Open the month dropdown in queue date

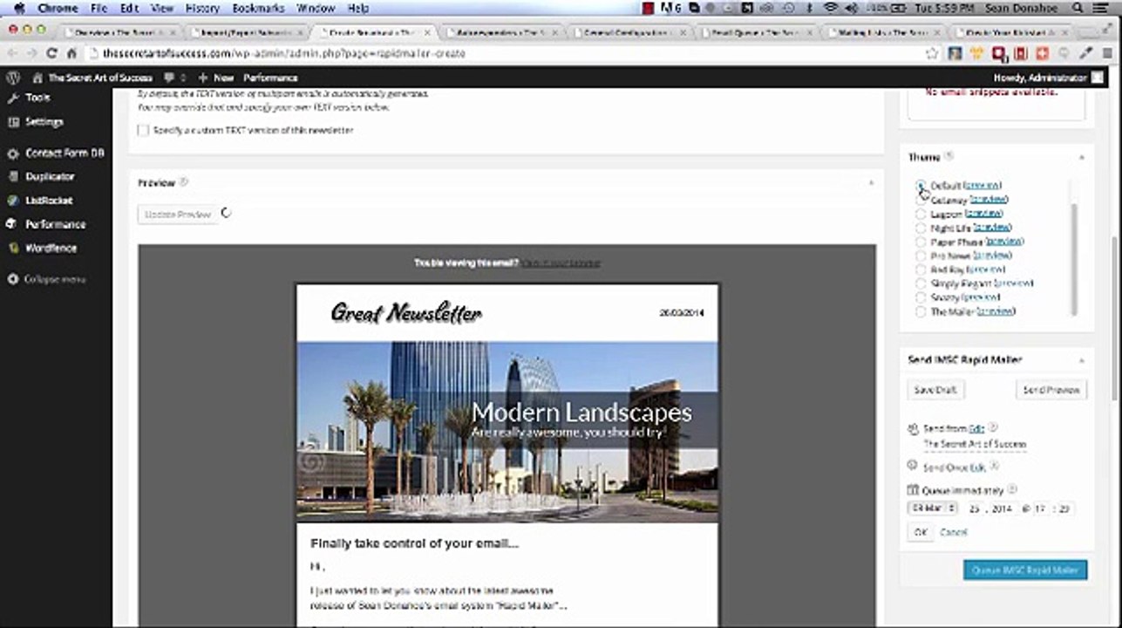click(x=932, y=508)
